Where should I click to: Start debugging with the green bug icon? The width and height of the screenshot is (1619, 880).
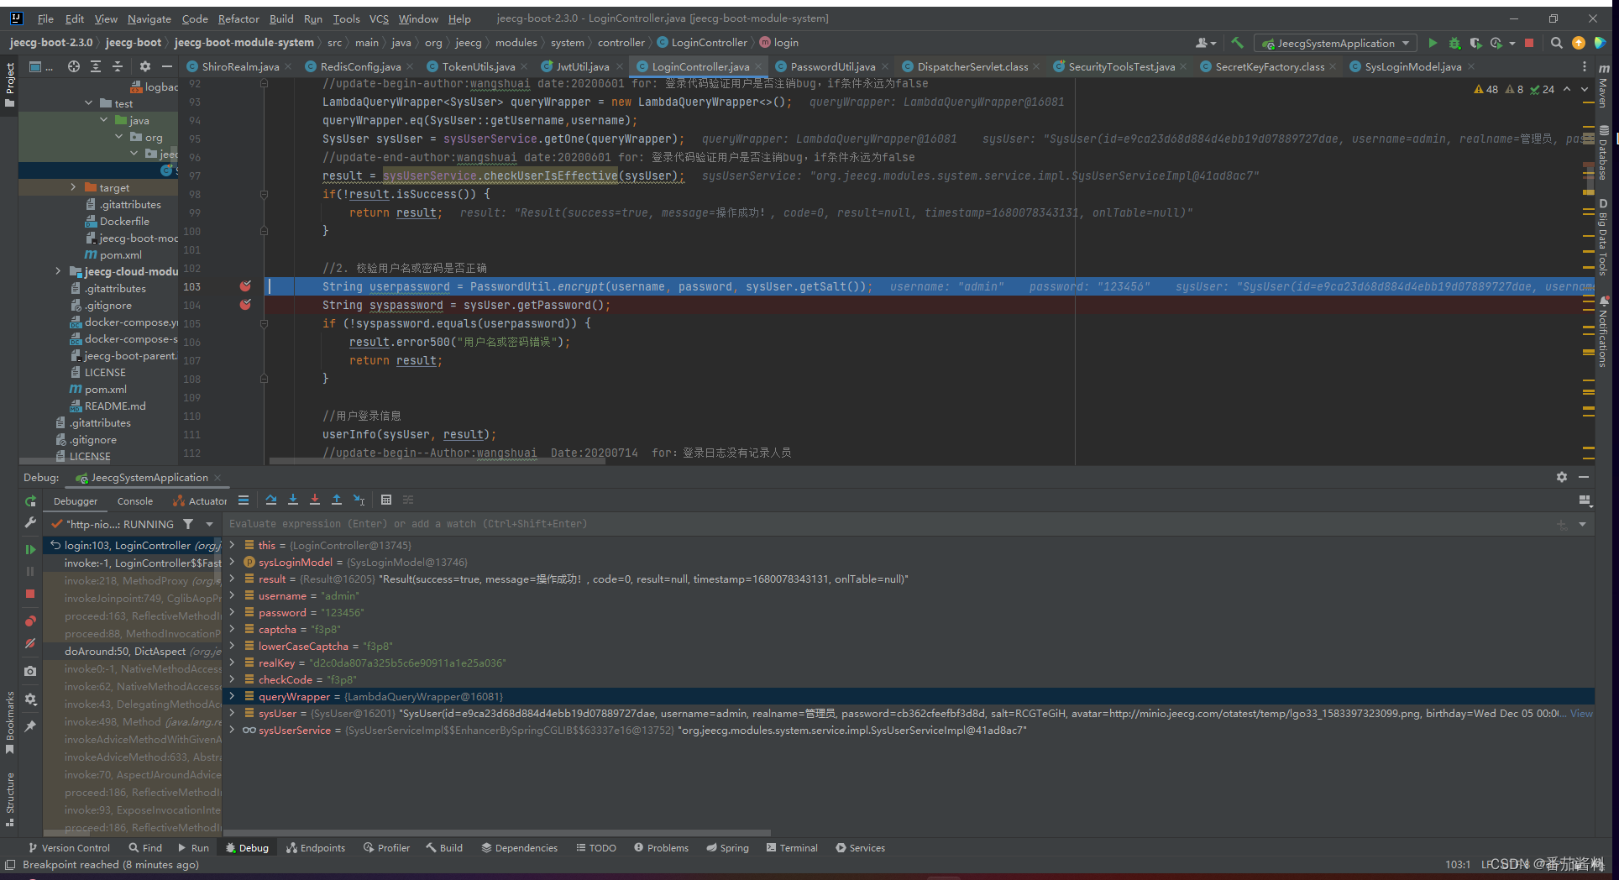click(1454, 43)
